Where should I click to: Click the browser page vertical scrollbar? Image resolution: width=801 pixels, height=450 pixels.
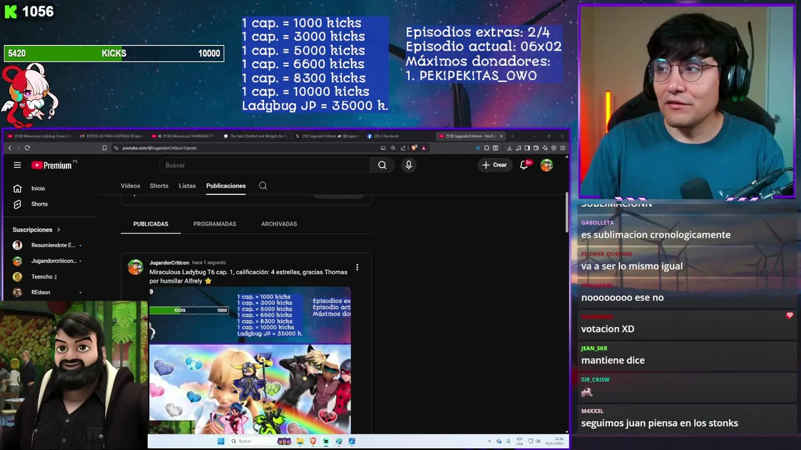tap(567, 212)
